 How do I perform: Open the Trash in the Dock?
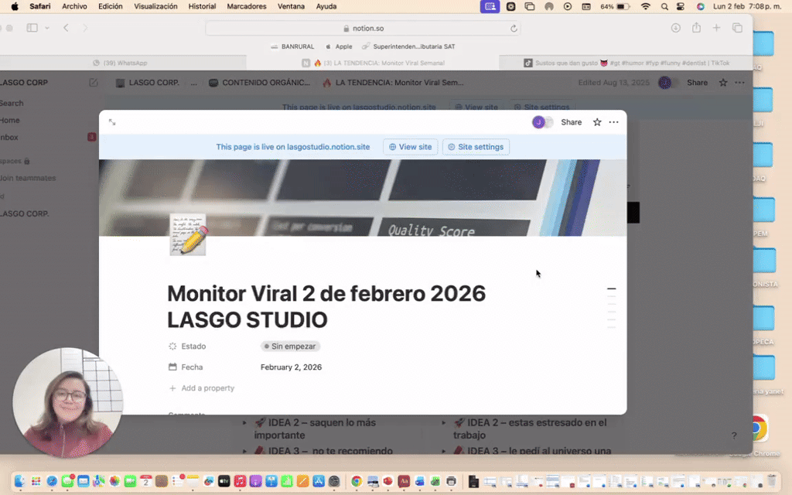coord(772,481)
